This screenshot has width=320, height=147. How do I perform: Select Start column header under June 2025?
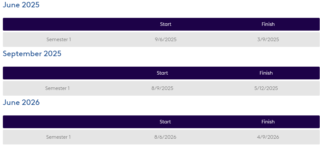(x=165, y=24)
